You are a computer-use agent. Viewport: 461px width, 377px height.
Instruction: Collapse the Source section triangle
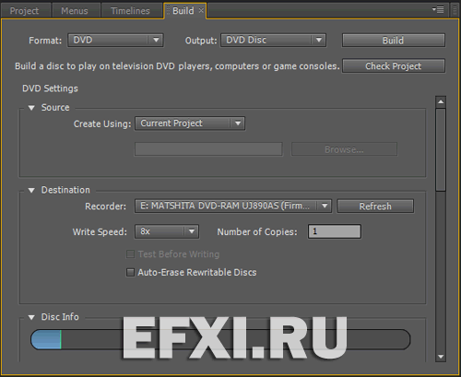pos(31,108)
